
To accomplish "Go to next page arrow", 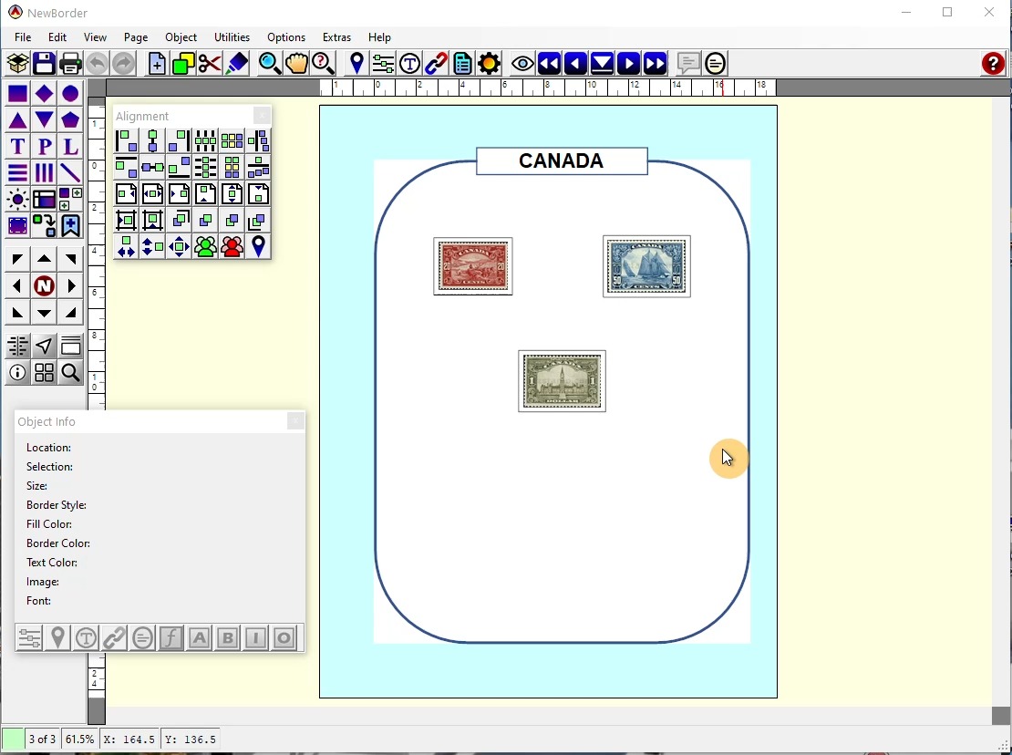I will (629, 64).
